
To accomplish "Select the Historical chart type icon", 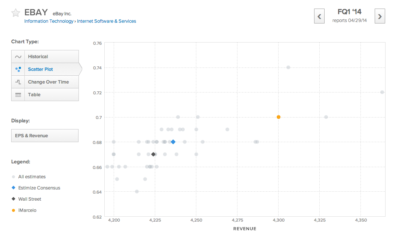I will coord(18,56).
